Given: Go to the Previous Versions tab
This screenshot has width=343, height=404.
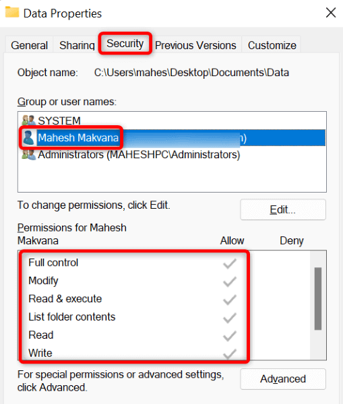Looking at the screenshot, I should 195,45.
